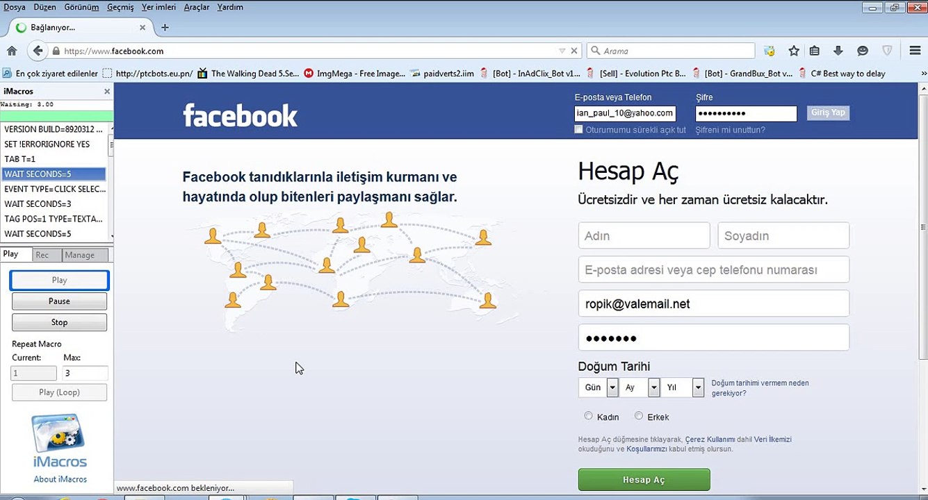The image size is (928, 500).
Task: Click the Soyadın last name field
Action: pos(783,235)
